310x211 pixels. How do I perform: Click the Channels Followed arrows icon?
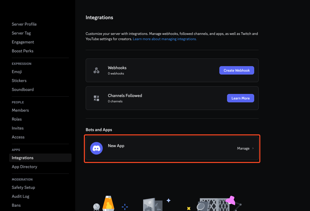(96, 98)
